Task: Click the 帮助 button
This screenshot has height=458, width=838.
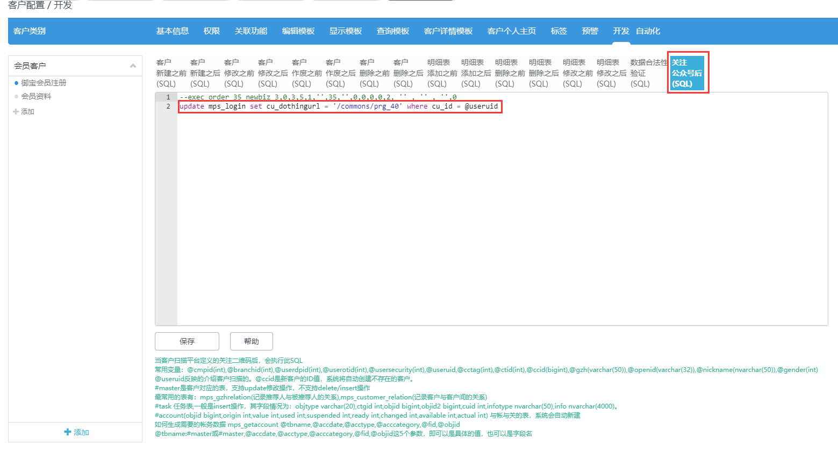Action: coord(252,341)
